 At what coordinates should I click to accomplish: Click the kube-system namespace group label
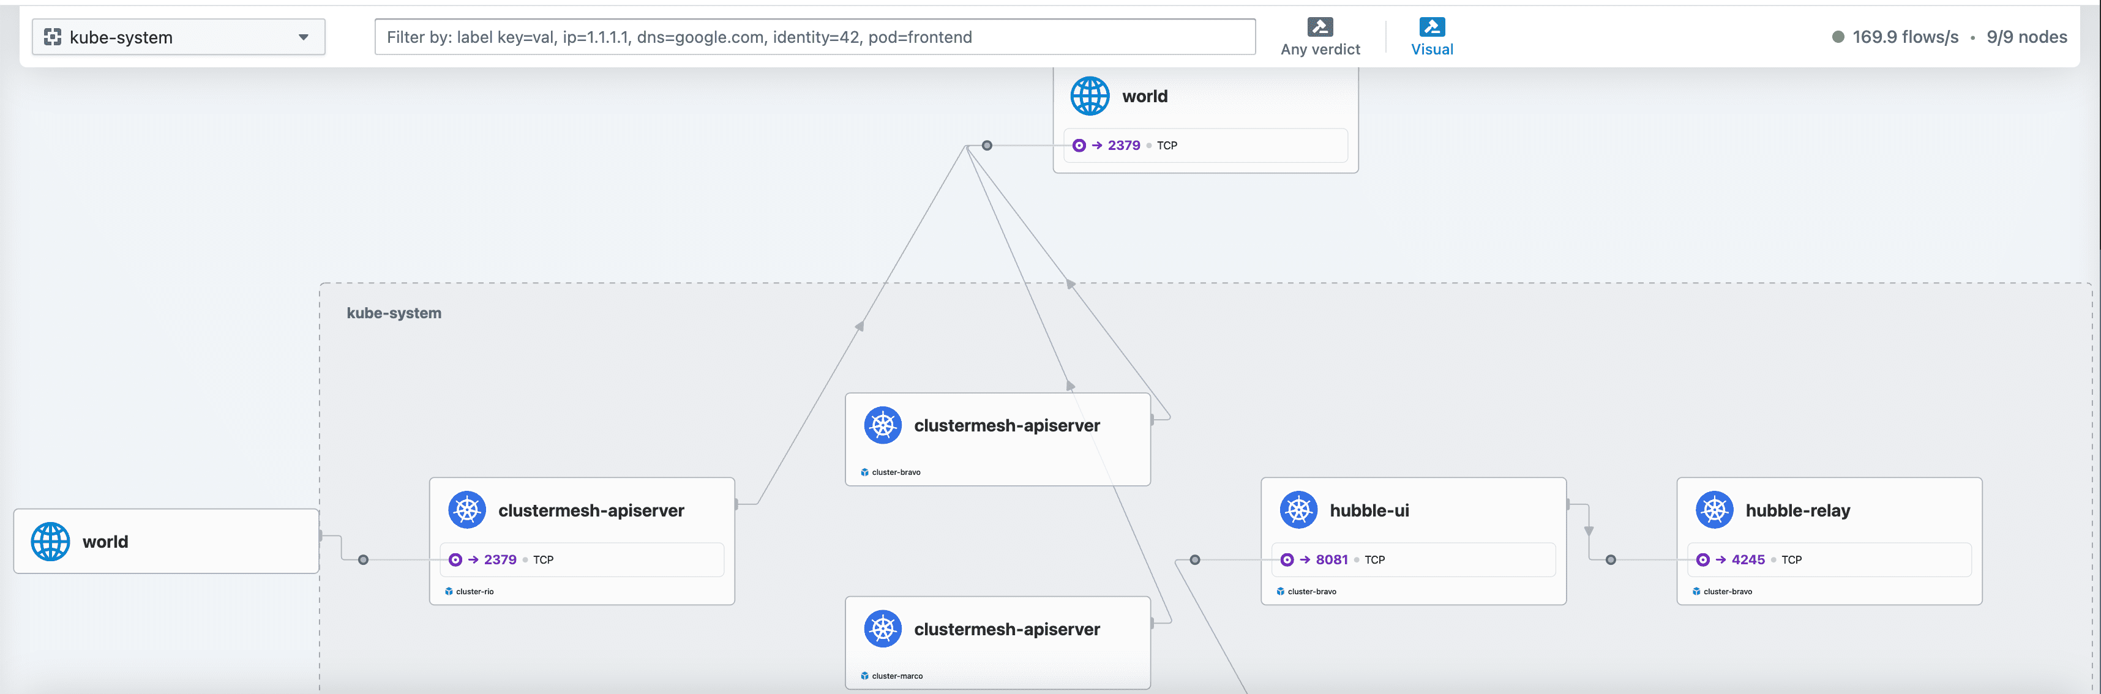click(394, 313)
